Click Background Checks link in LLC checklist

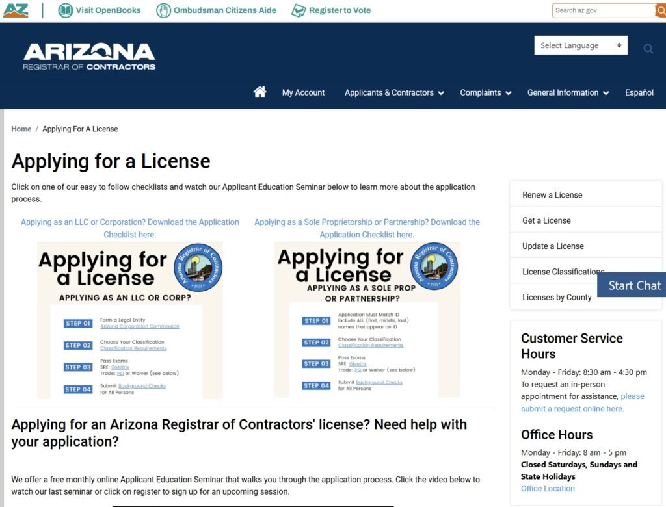pyautogui.click(x=142, y=386)
